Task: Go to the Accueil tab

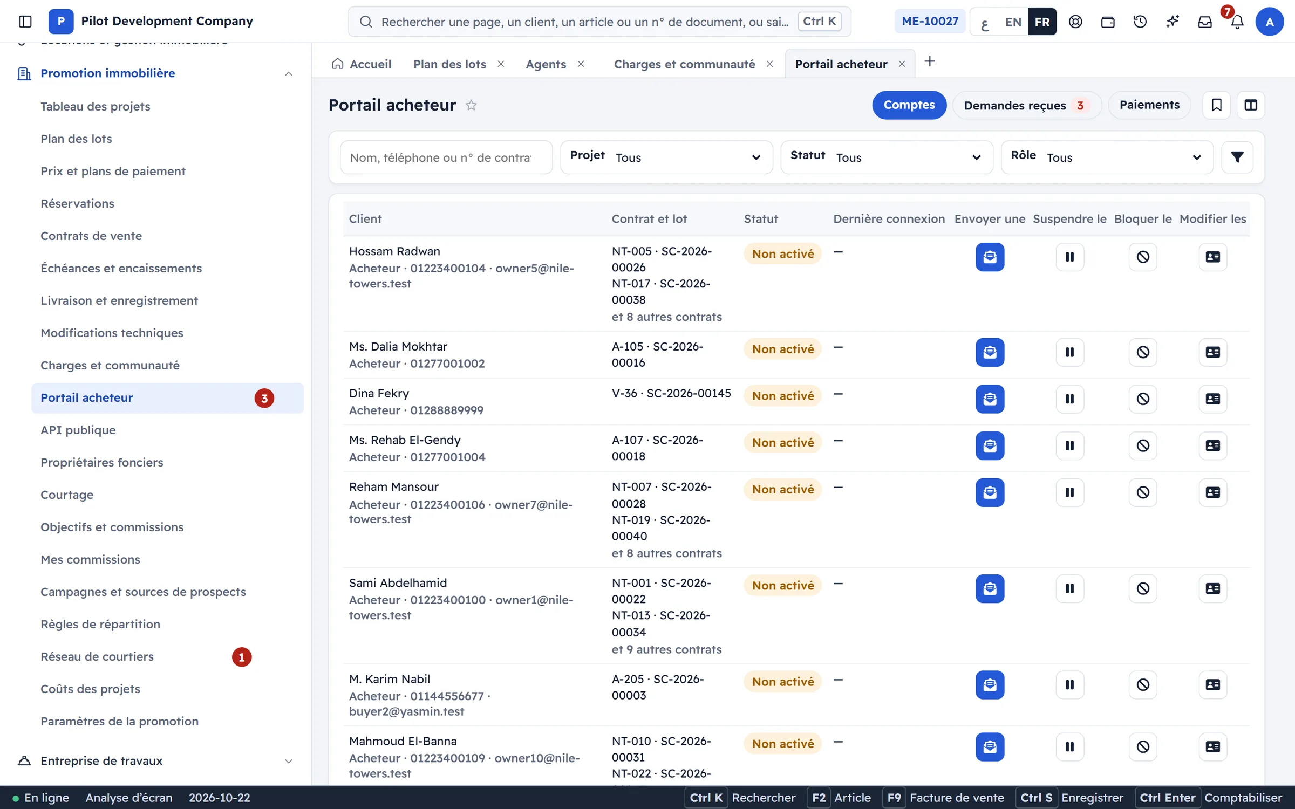Action: pyautogui.click(x=362, y=64)
